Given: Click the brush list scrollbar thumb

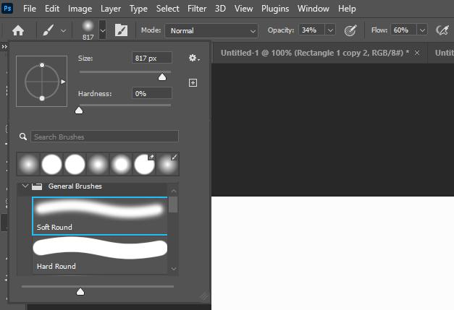Looking at the screenshot, I should (x=173, y=204).
